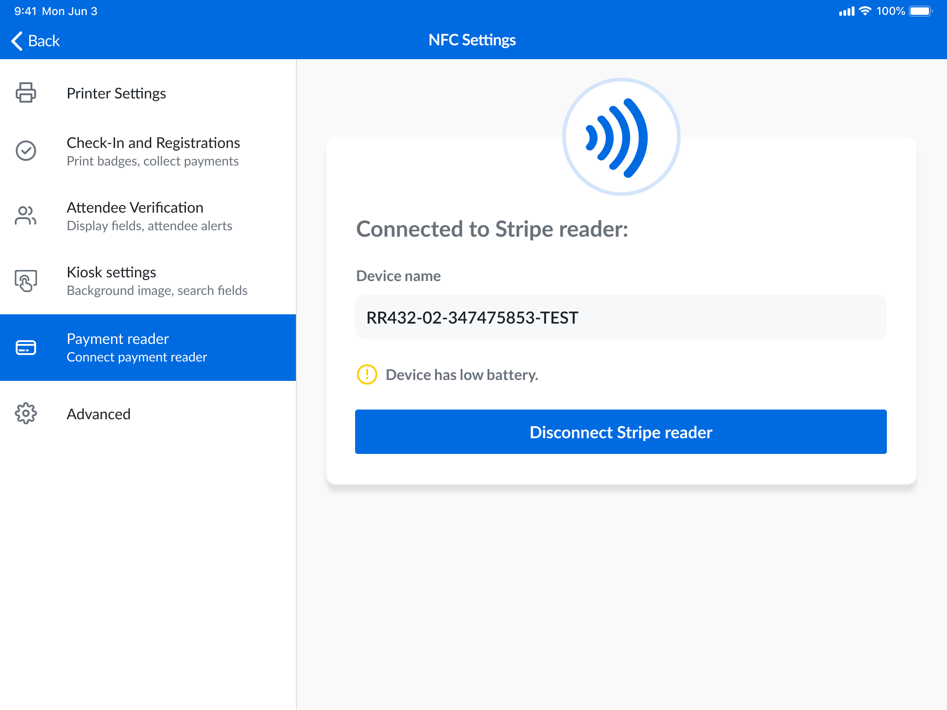Click the payment card icon
The height and width of the screenshot is (710, 947).
26,348
